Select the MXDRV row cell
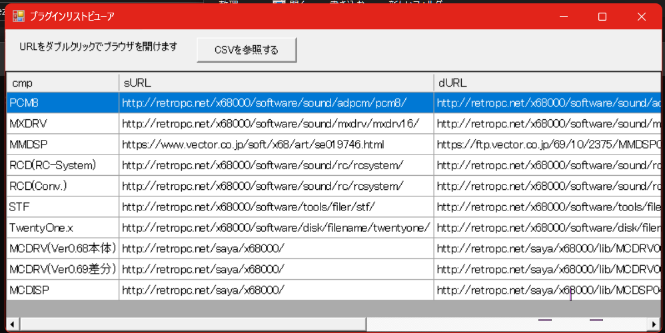 [63, 123]
